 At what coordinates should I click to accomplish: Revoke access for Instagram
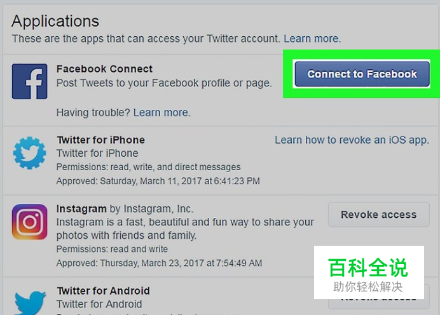click(378, 215)
